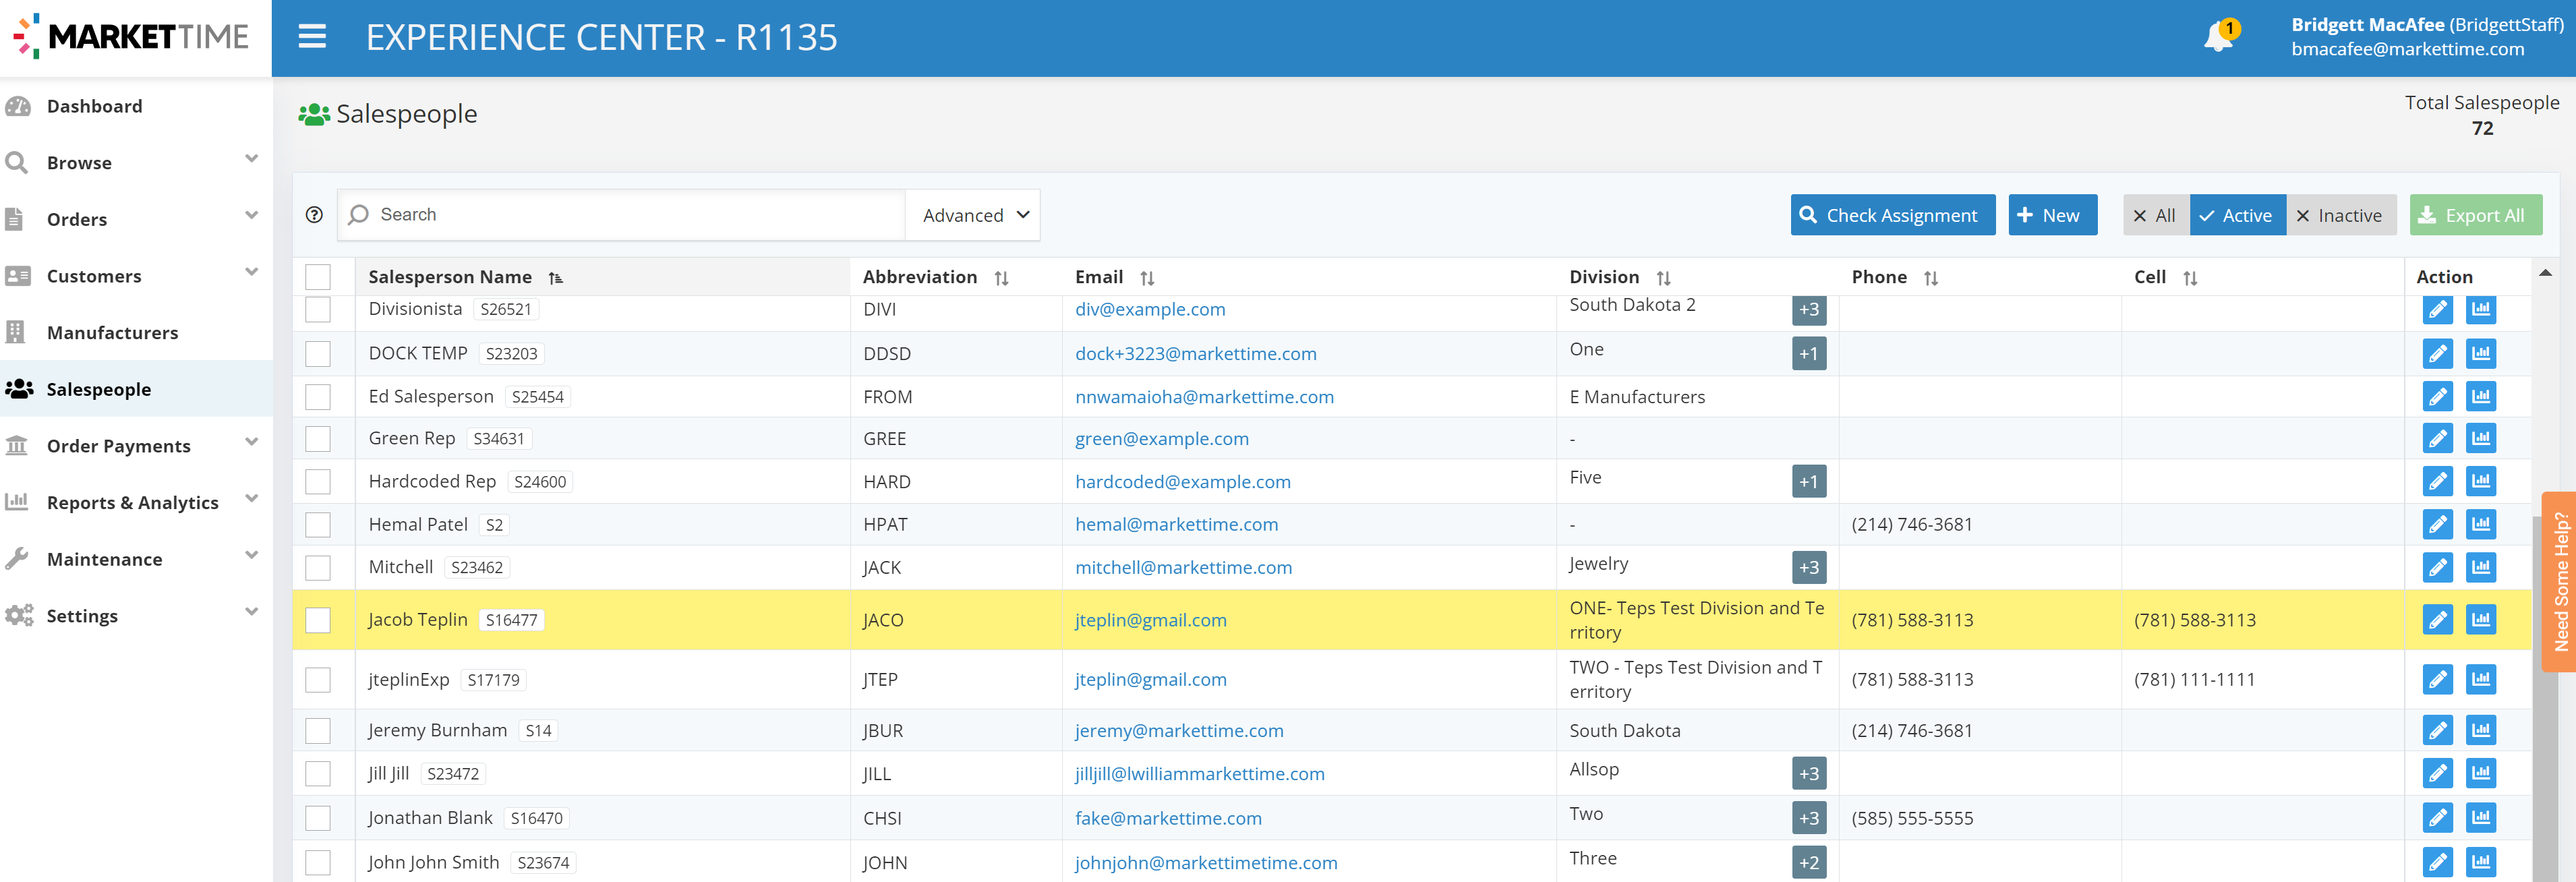The height and width of the screenshot is (882, 2576).
Task: Show Active salespeople filter
Action: pos(2237,215)
